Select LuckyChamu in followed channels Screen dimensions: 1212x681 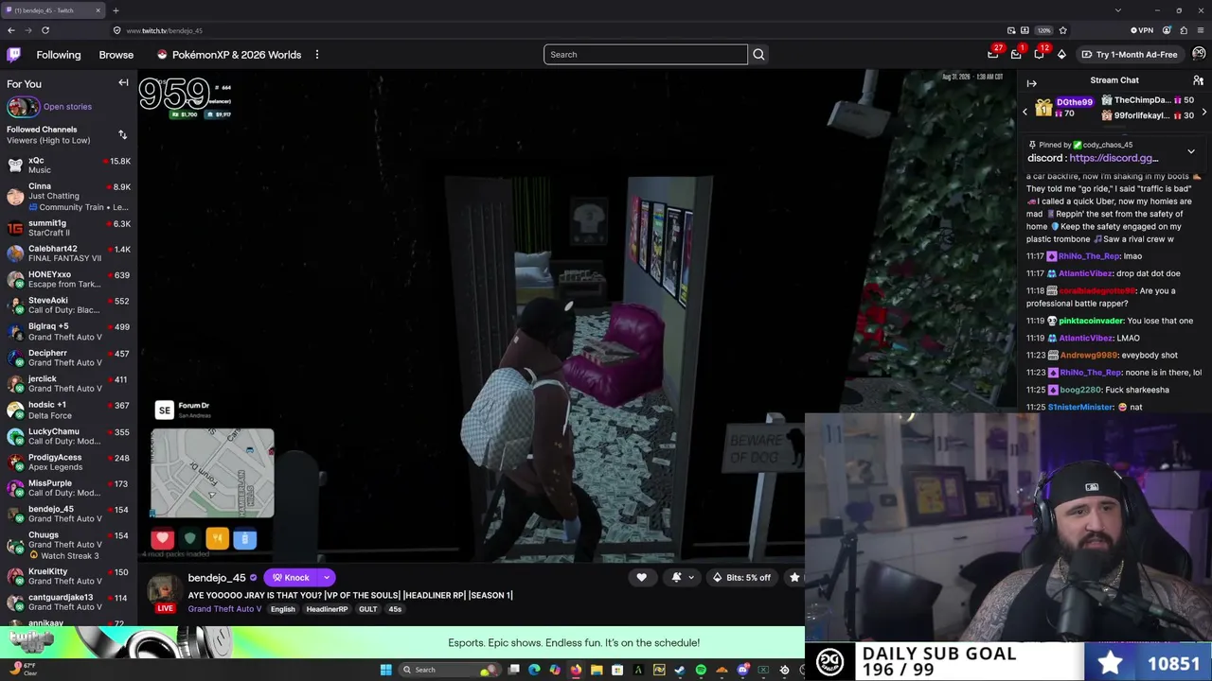point(68,436)
